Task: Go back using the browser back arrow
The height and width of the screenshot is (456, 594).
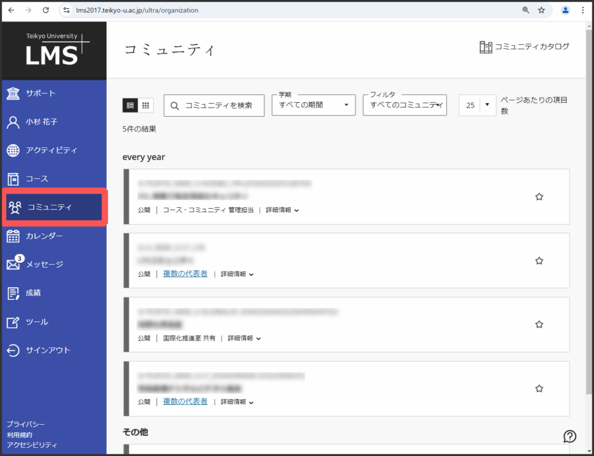Action: tap(12, 10)
